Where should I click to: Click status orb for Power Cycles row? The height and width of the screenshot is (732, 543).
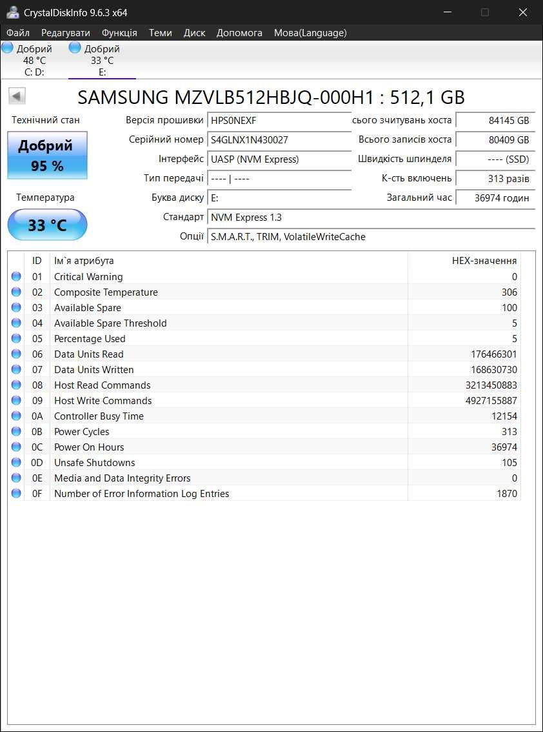(x=16, y=431)
